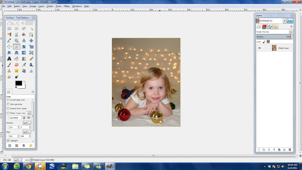Open the Size unit px dropdown

tap(26, 132)
